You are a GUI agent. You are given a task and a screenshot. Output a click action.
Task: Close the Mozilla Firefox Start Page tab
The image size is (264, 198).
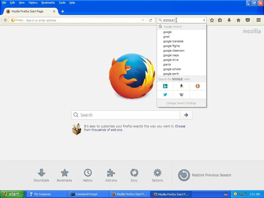coord(54,11)
